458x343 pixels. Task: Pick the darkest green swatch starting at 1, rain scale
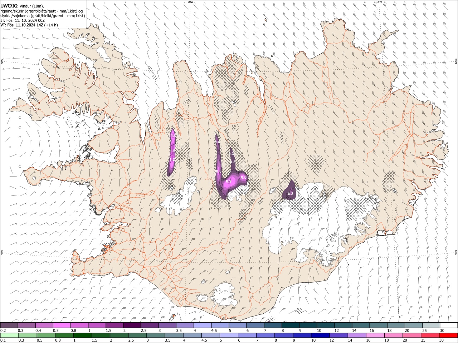[x=83, y=335]
